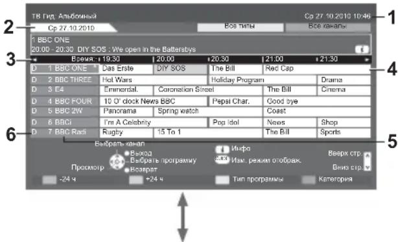
Task: Select the Sports programme
Action: 344,133
